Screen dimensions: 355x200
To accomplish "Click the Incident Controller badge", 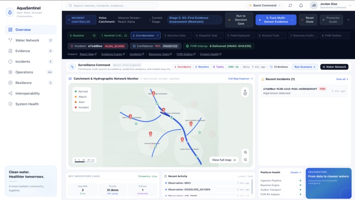I will (81, 20).
